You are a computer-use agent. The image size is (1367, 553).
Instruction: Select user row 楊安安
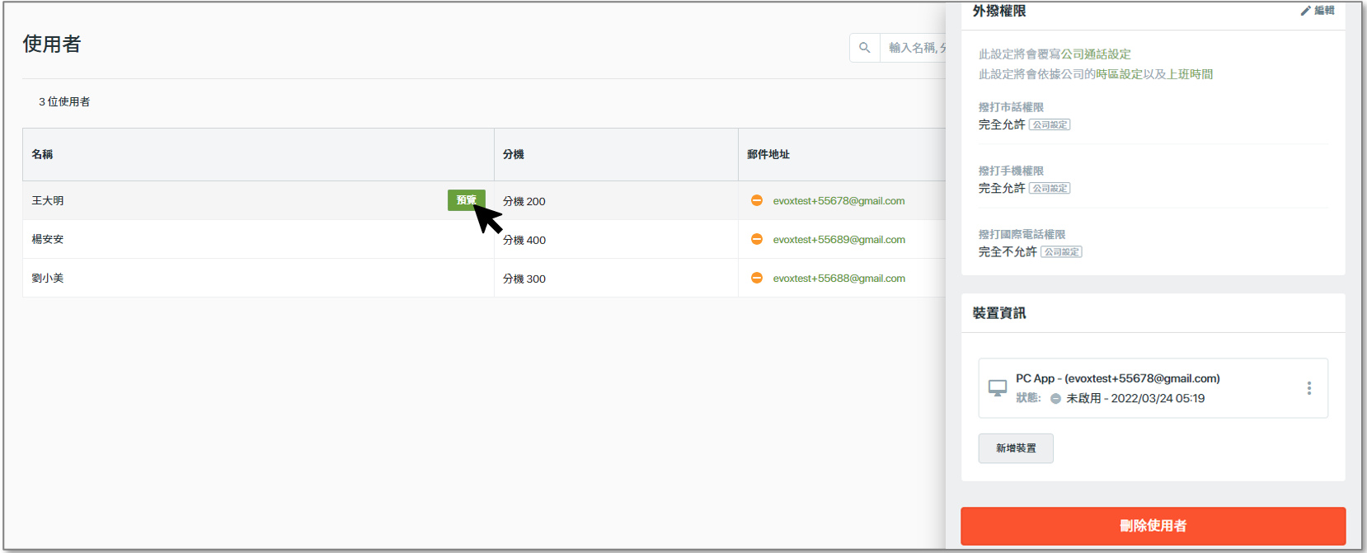pyautogui.click(x=484, y=239)
